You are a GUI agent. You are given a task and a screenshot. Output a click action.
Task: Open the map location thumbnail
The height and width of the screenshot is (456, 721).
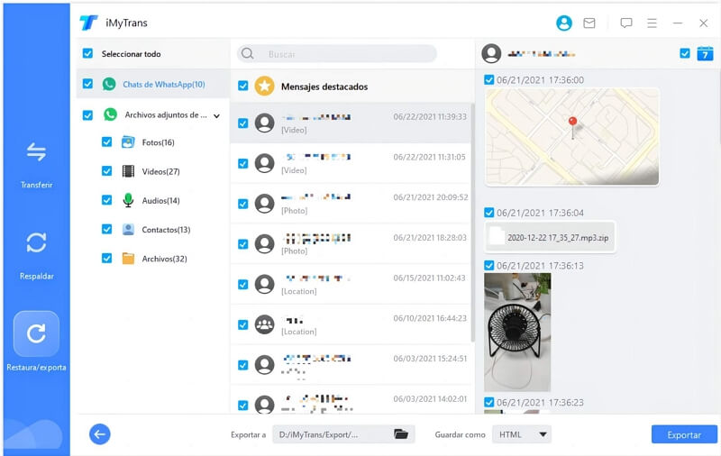[x=572, y=137]
